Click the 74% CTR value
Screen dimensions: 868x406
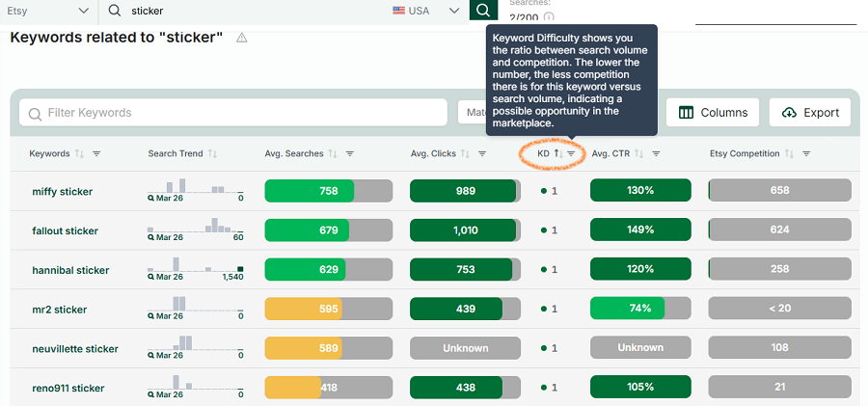coord(640,308)
